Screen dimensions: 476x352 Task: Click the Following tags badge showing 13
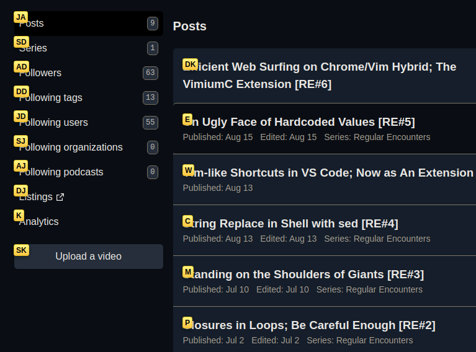[x=150, y=98]
